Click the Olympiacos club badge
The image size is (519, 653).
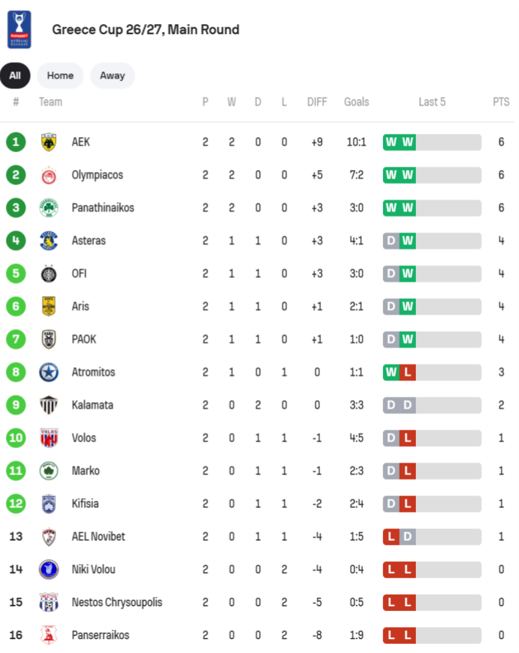[48, 175]
